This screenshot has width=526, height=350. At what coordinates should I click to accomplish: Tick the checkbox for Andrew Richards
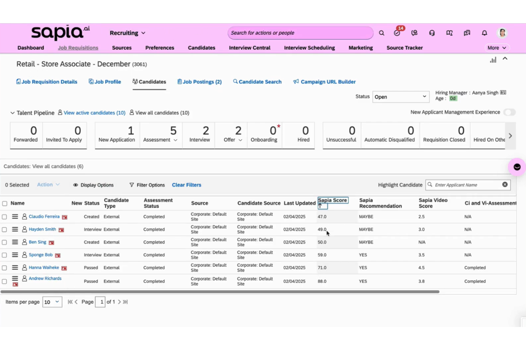[4, 281]
